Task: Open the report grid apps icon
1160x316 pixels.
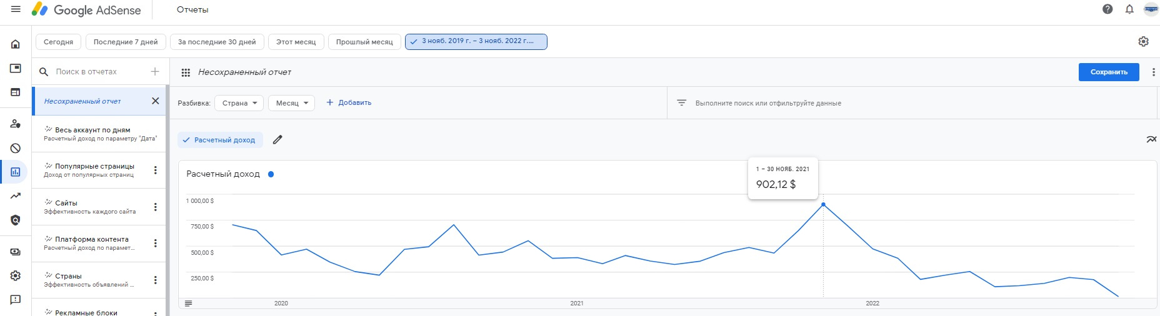Action: 186,72
